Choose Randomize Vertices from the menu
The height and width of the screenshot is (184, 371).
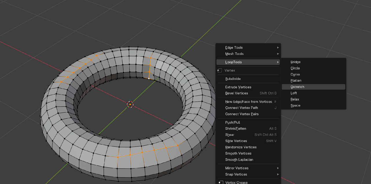(241, 147)
